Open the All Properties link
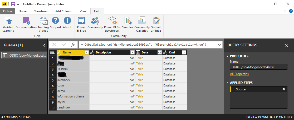The height and width of the screenshot is (120, 294). pos(239,74)
